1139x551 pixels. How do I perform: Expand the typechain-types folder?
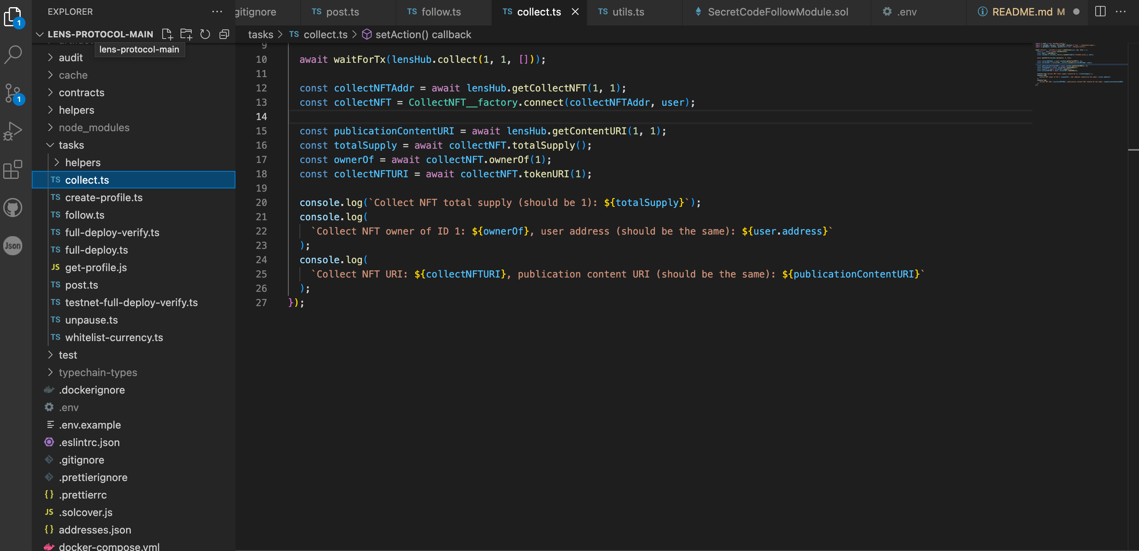(98, 373)
